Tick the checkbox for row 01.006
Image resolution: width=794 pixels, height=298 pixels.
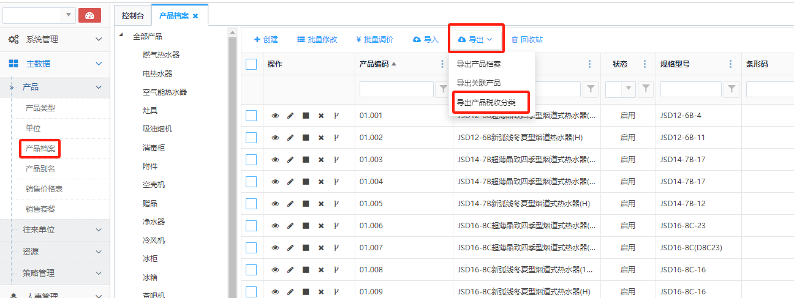[x=251, y=226]
